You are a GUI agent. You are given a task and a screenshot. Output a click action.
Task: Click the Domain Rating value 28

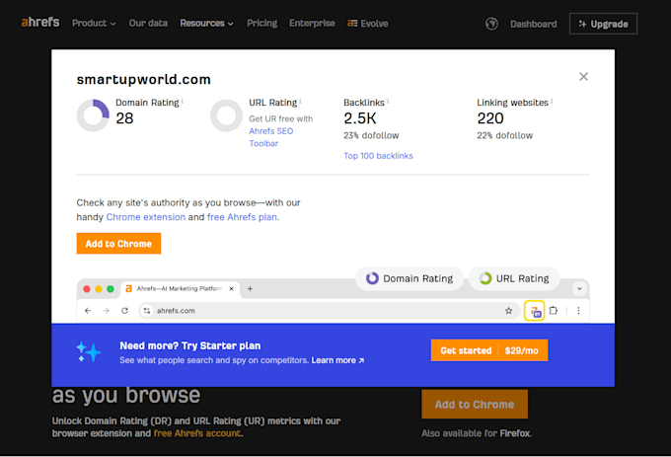[124, 118]
